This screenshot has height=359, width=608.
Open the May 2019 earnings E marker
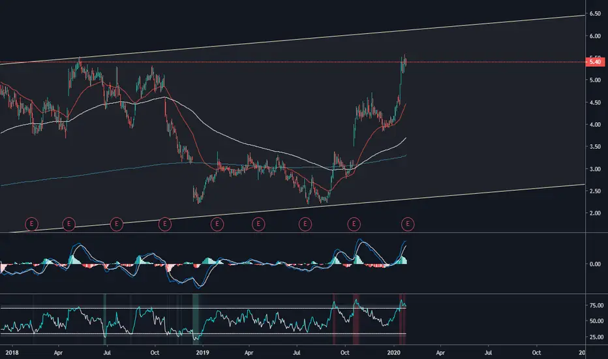(x=258, y=224)
